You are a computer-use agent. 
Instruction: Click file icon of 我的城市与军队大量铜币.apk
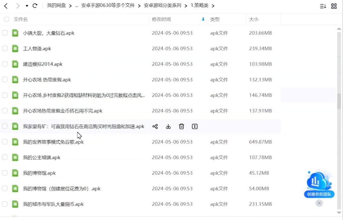coord(15,204)
